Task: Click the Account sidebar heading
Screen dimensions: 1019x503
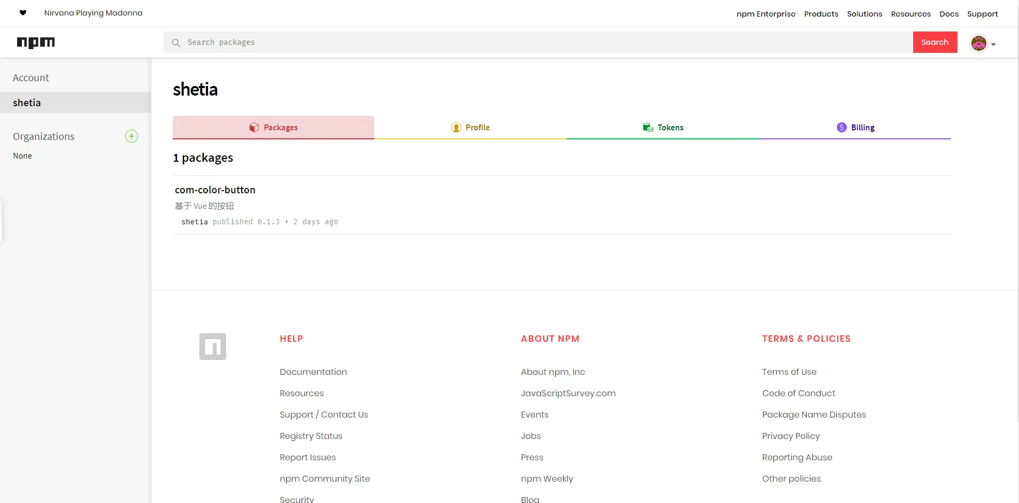Action: tap(31, 78)
